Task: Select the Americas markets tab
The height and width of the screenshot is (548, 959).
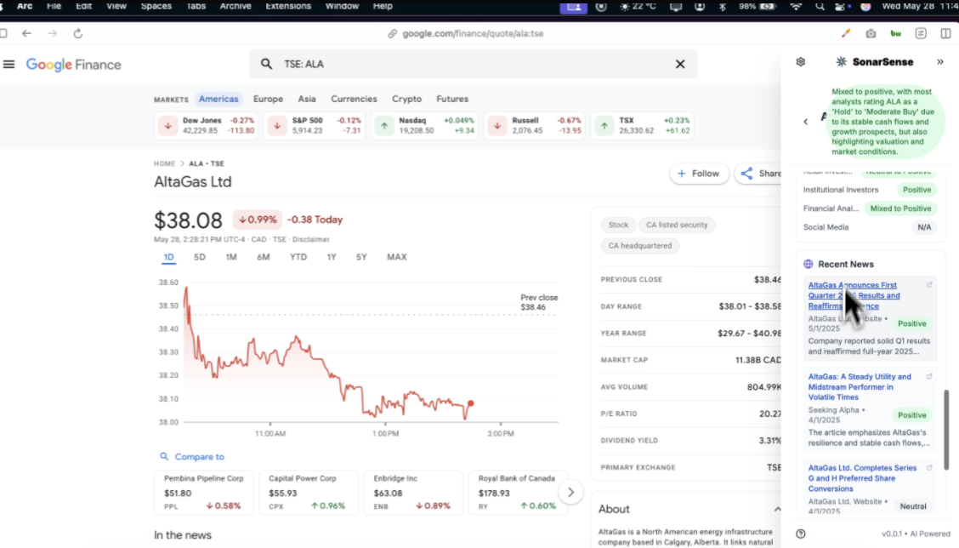Action: click(x=218, y=99)
